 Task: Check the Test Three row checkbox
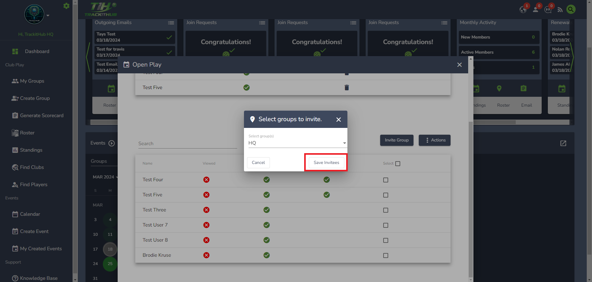click(x=386, y=210)
